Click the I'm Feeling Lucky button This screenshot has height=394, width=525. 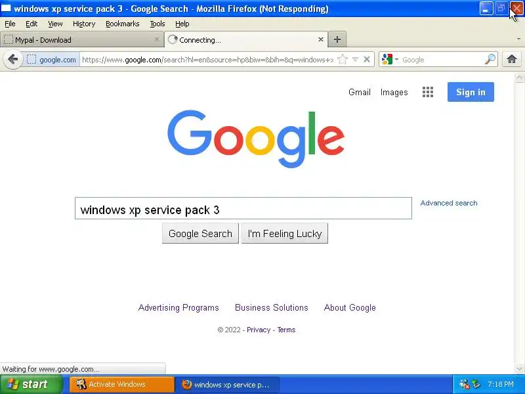click(x=285, y=234)
